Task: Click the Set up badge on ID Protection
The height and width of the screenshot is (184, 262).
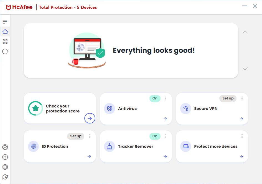Action: click(x=75, y=136)
